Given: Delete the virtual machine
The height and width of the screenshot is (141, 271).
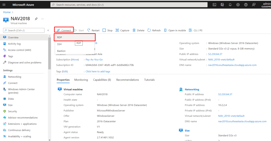Looking at the screenshot, I should (x=138, y=30).
